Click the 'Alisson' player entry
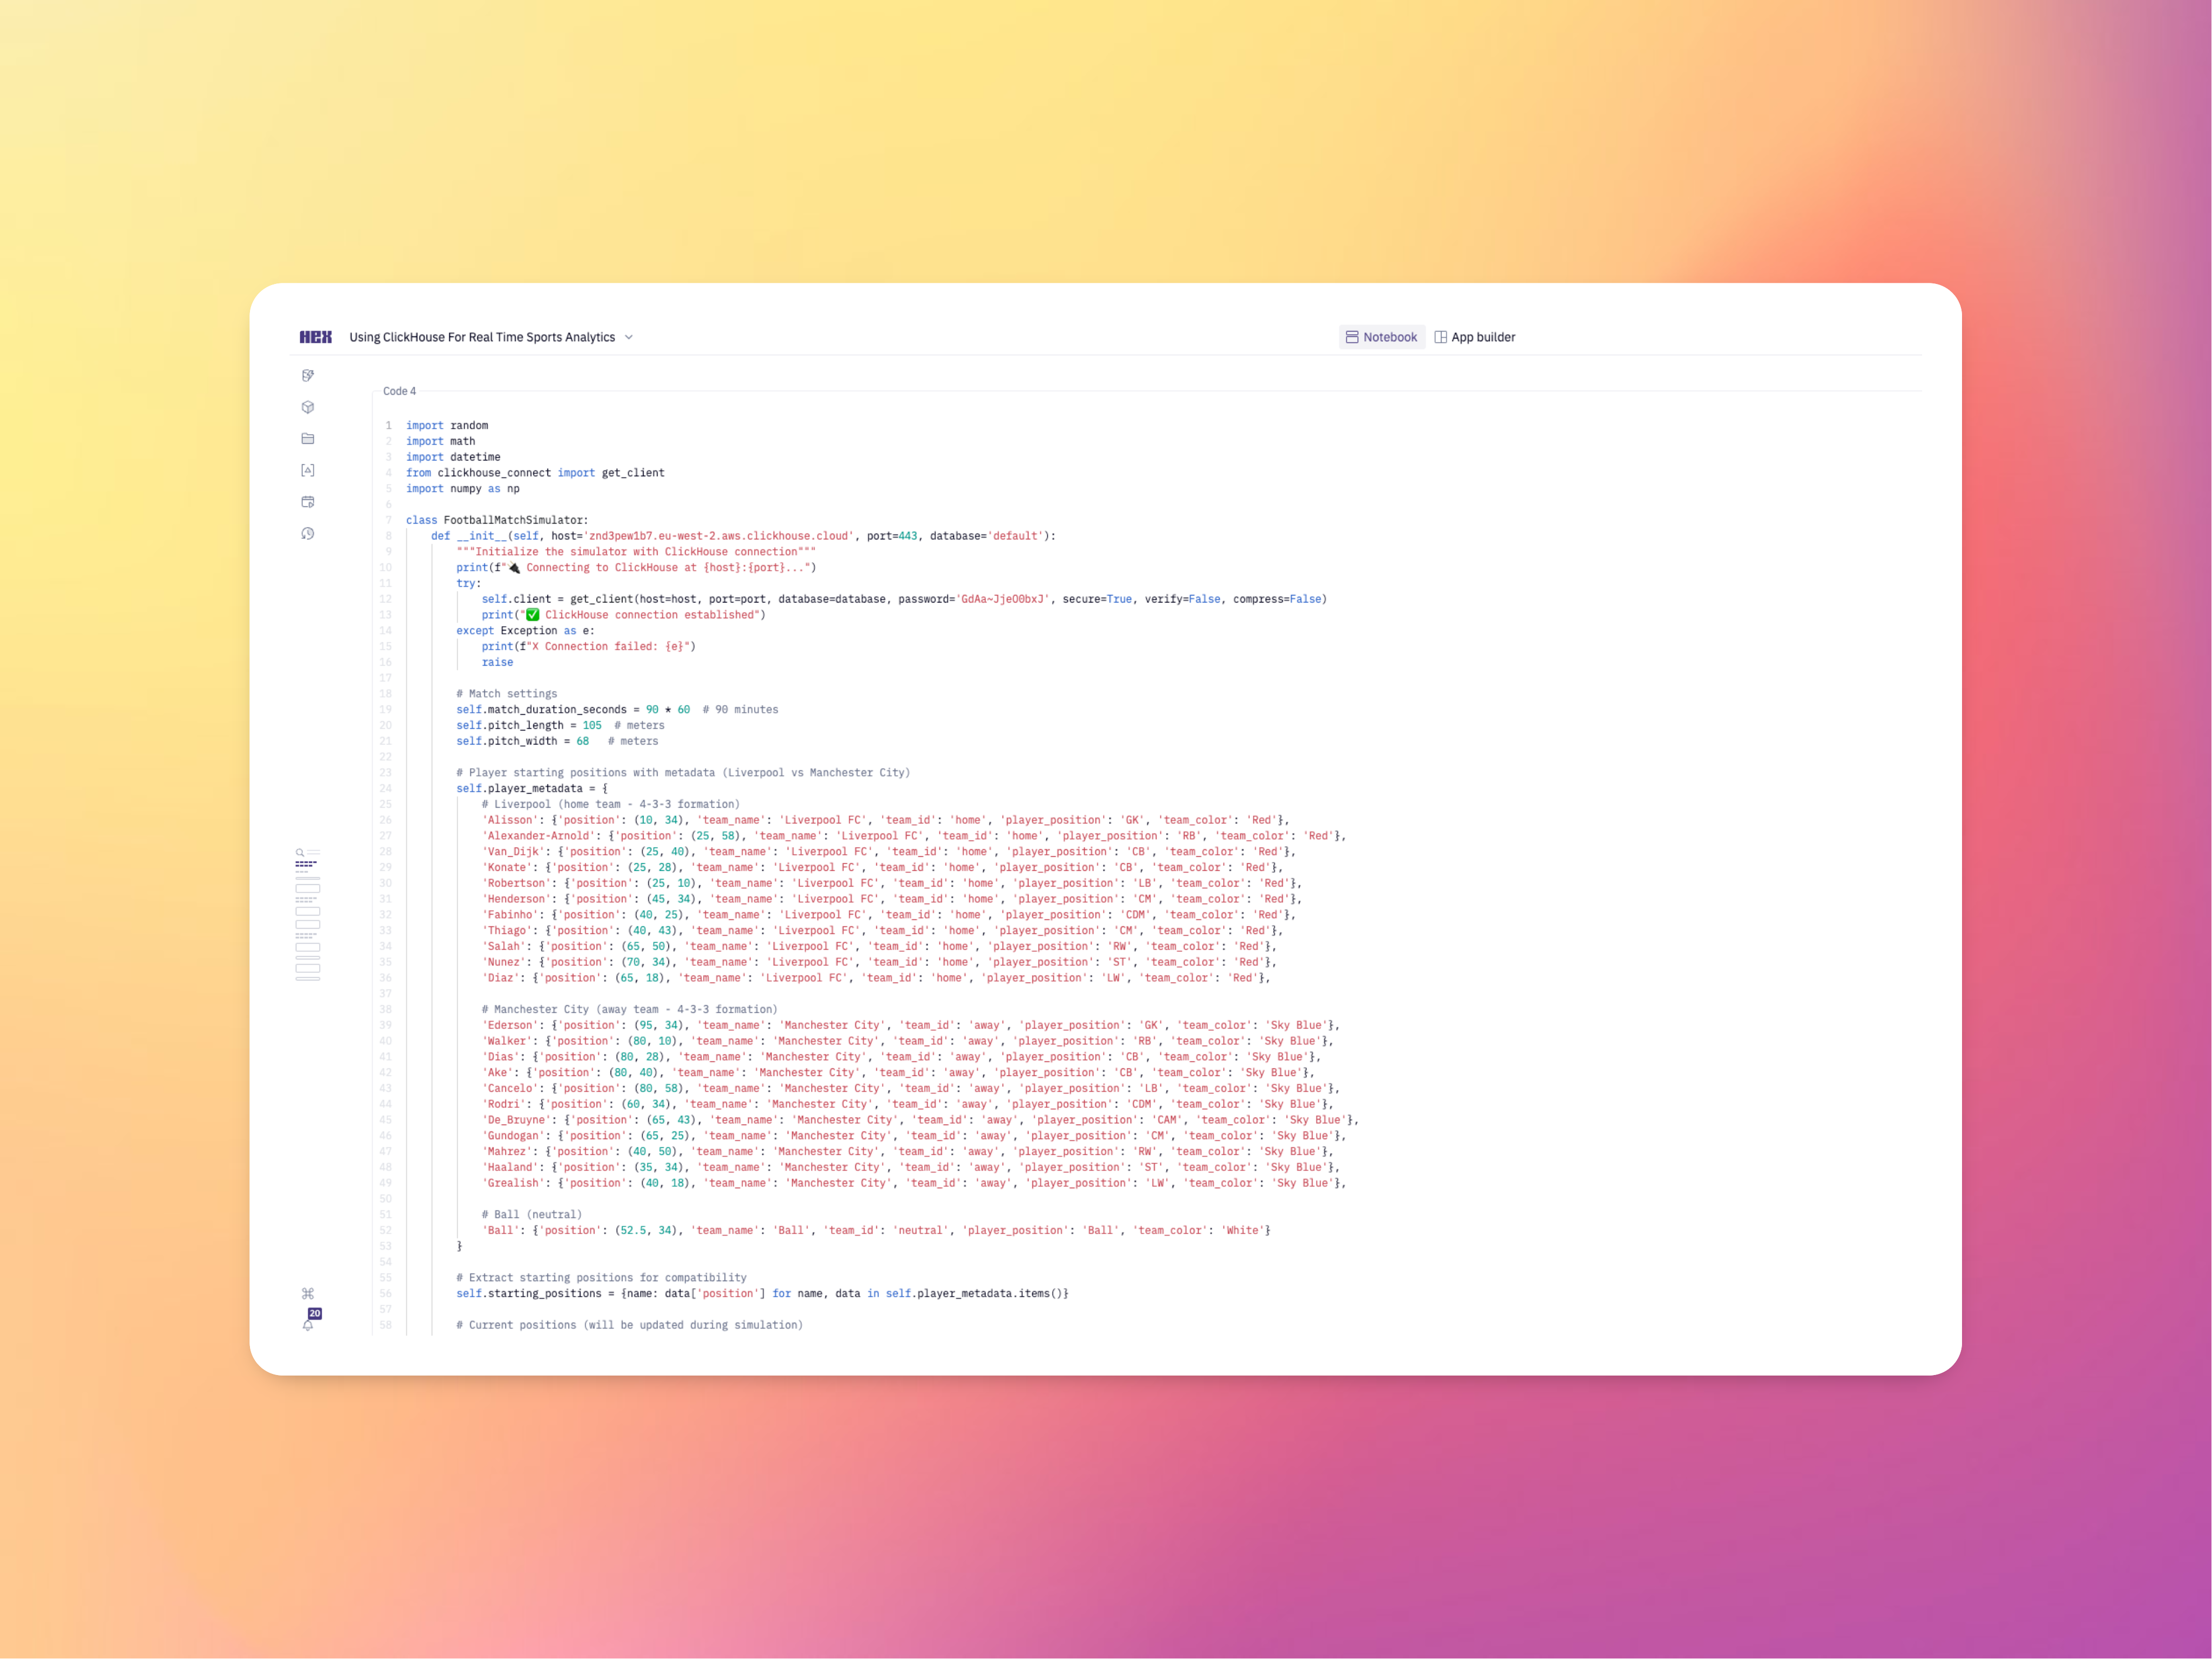 pyautogui.click(x=885, y=820)
